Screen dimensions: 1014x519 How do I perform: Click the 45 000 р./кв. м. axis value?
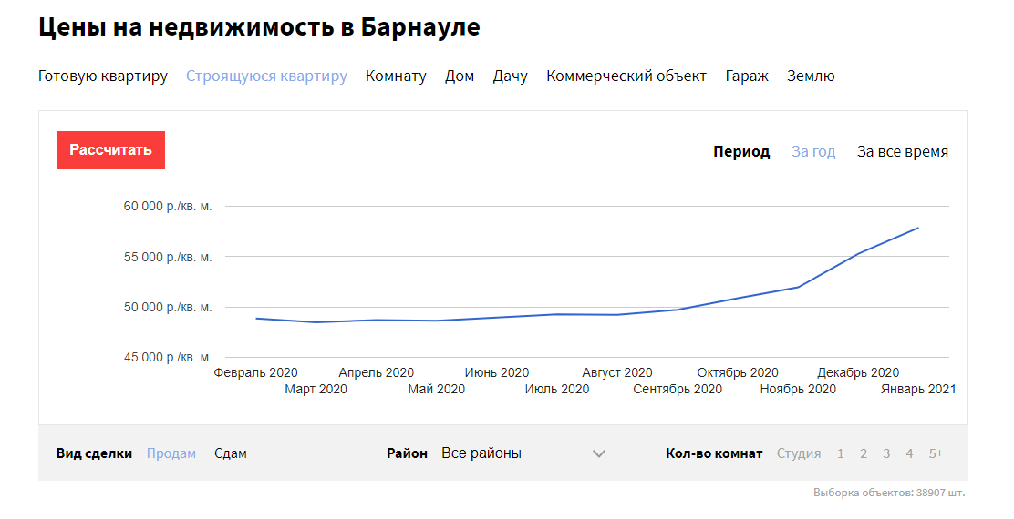click(x=168, y=357)
